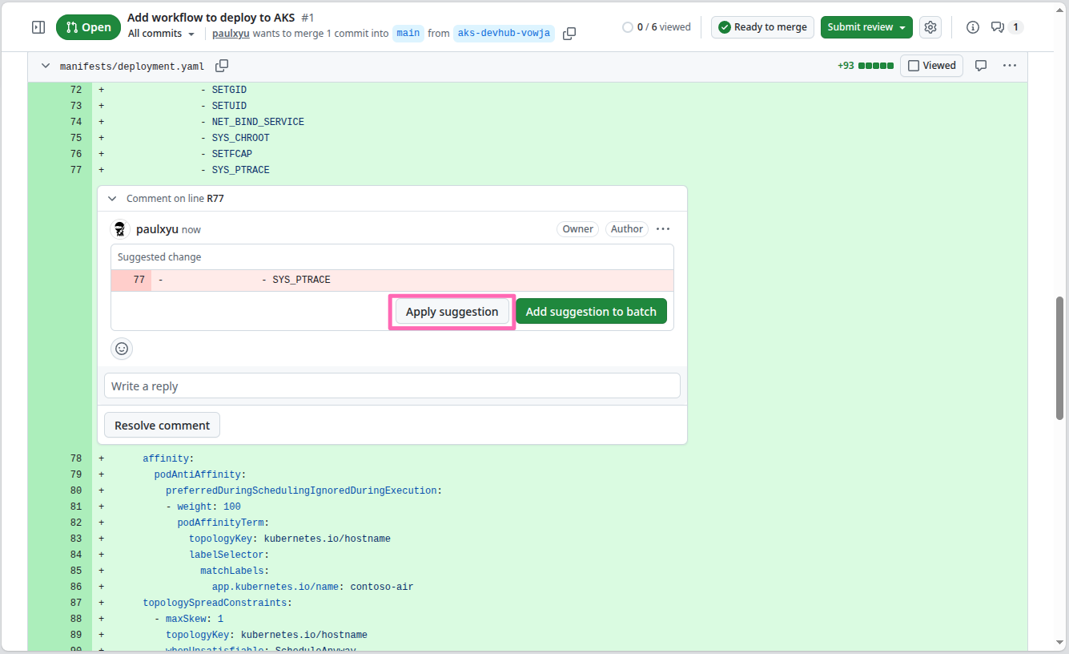1069x654 pixels.
Task: Click the Resolve comment button
Action: click(x=162, y=426)
